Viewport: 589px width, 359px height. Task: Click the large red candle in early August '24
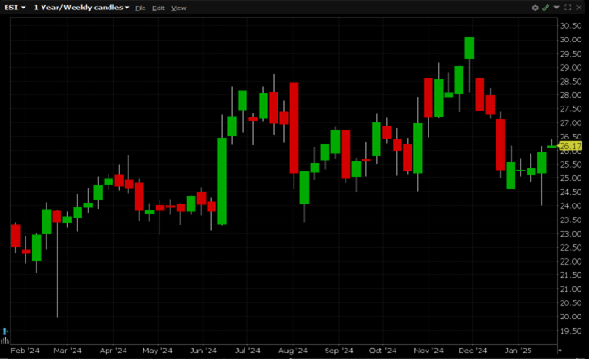click(x=294, y=128)
